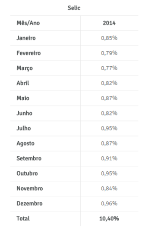Select the Fevereiro row label

point(28,53)
